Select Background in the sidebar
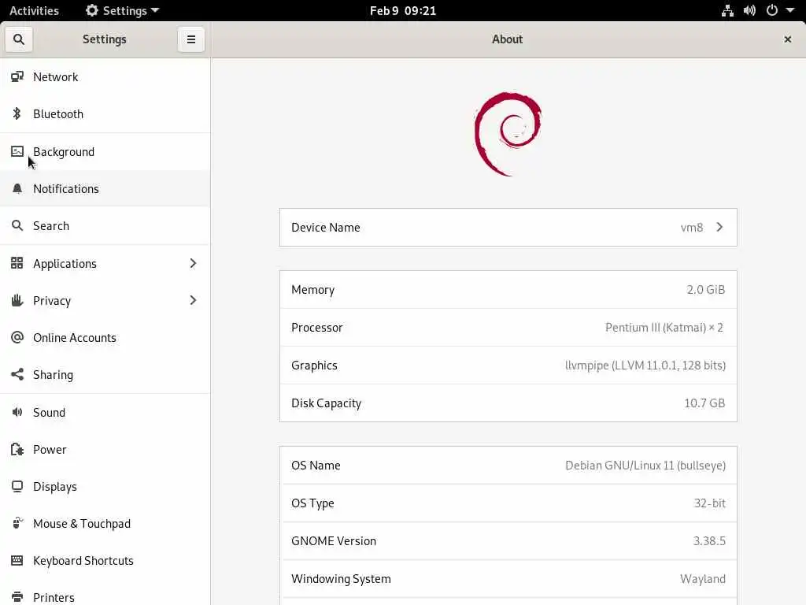The width and height of the screenshot is (806, 605). (x=105, y=151)
